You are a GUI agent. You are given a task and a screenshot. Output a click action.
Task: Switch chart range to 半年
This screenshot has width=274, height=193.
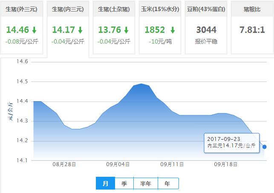(x=146, y=183)
